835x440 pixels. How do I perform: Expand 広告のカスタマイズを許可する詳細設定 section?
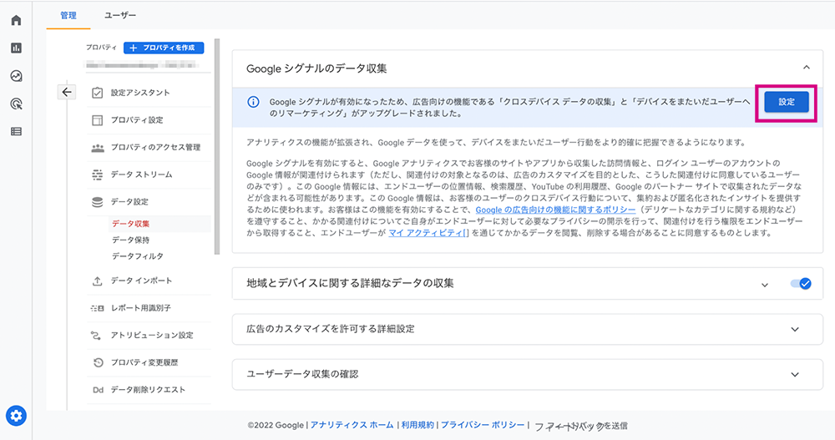pos(795,329)
